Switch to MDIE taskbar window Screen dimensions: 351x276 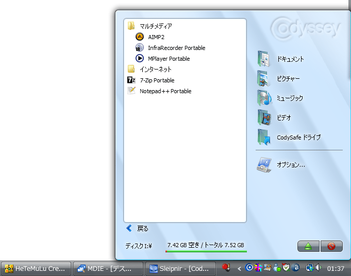[108, 269]
